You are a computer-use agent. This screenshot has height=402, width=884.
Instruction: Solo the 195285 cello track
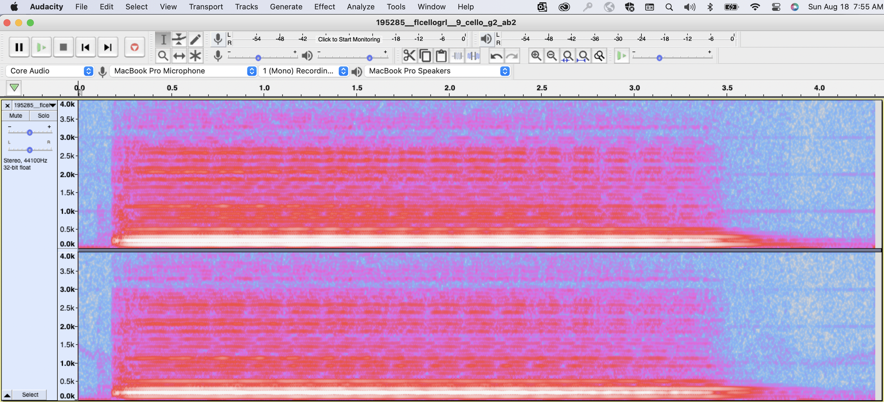(43, 116)
